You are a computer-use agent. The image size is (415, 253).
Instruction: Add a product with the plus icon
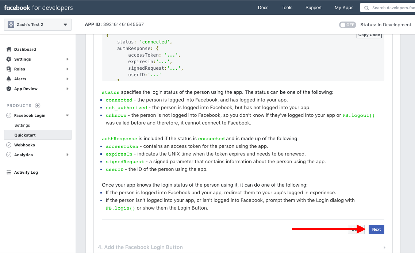pos(38,106)
